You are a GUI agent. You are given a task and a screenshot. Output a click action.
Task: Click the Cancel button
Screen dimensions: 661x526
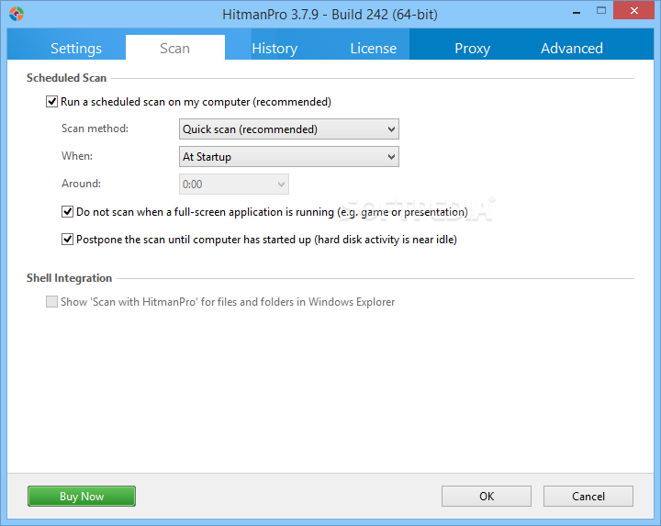pos(588,496)
